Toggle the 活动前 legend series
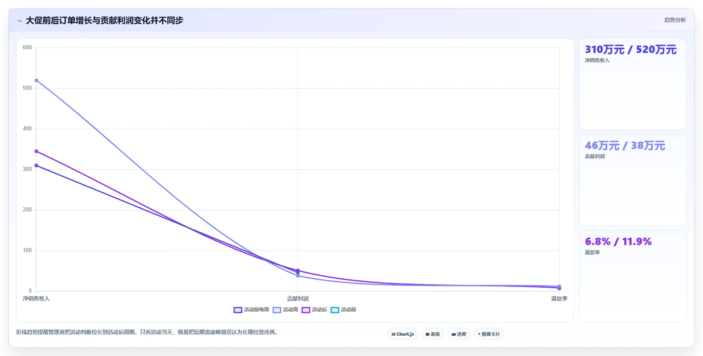 (x=343, y=310)
